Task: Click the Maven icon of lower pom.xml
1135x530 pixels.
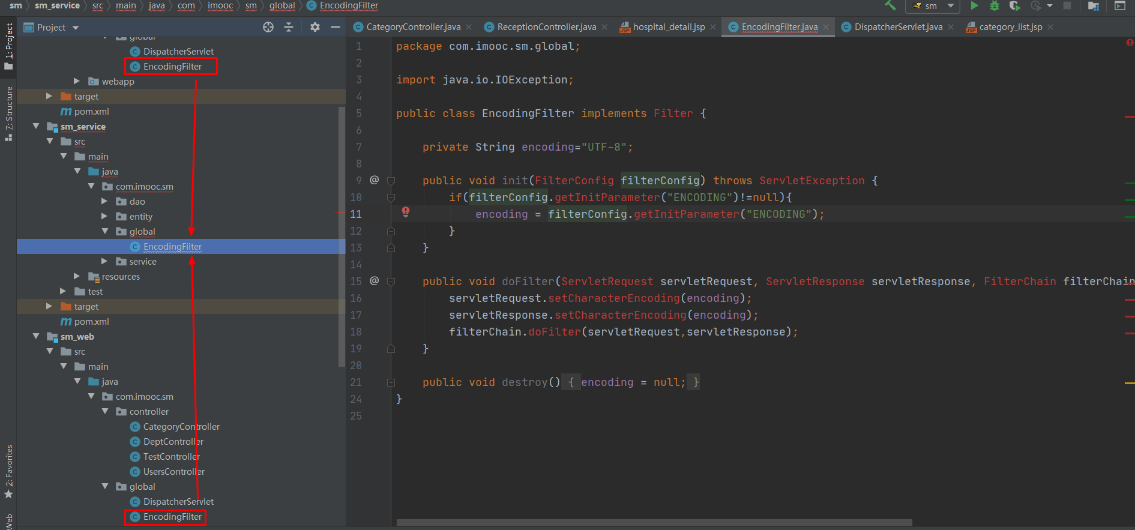Action: 66,322
